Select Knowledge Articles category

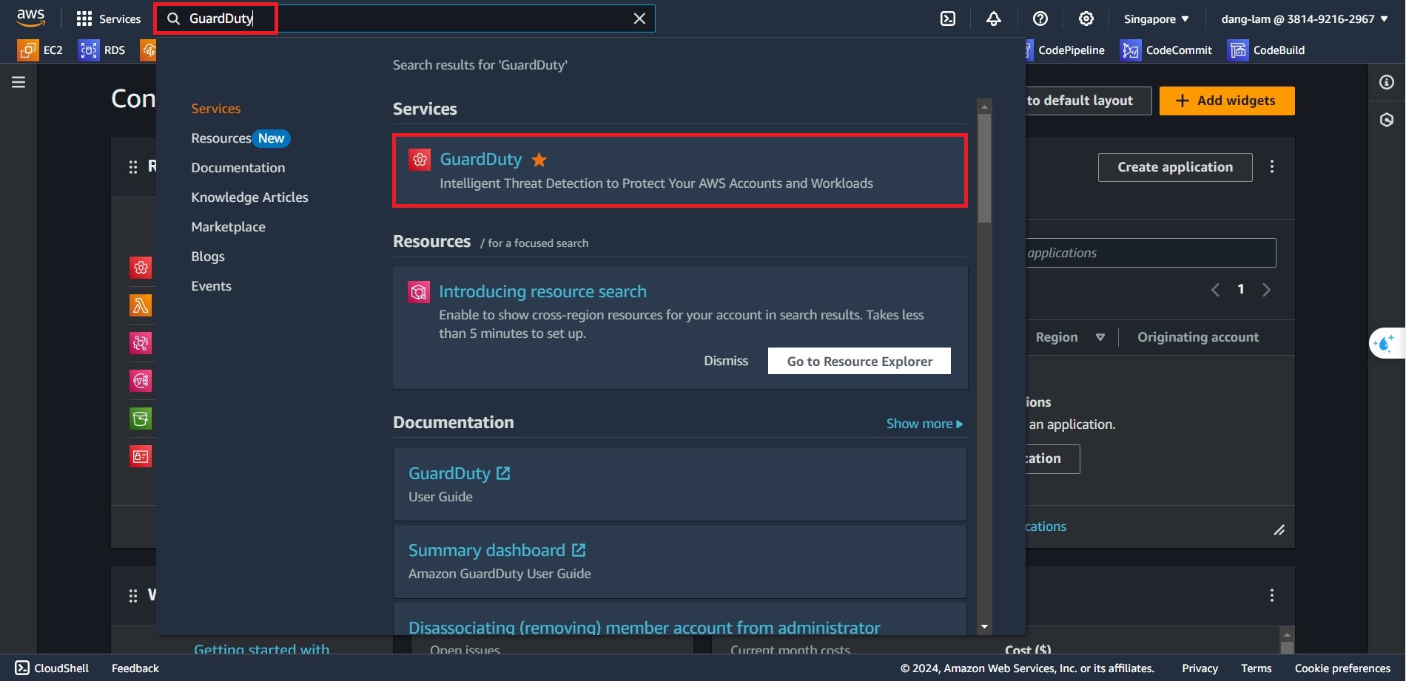[x=249, y=197]
